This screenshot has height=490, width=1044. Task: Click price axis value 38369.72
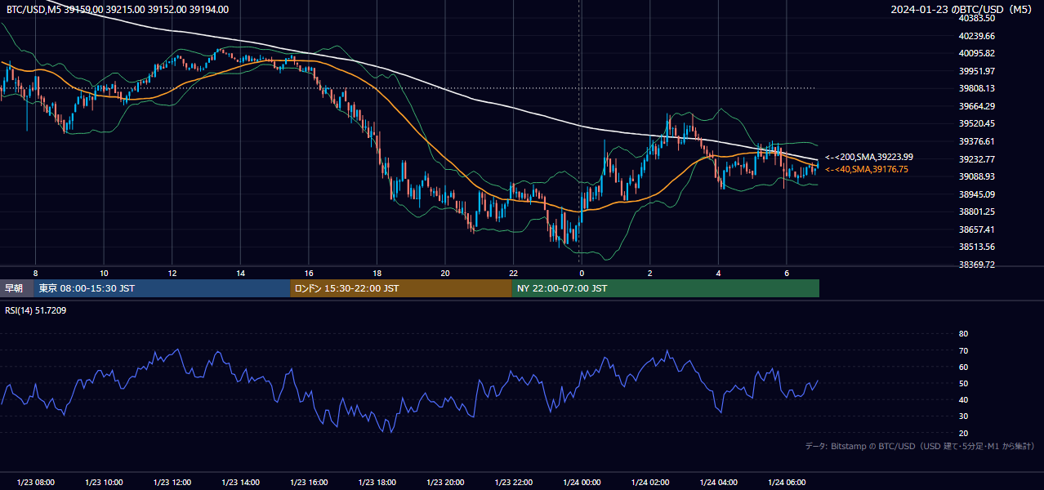[977, 265]
